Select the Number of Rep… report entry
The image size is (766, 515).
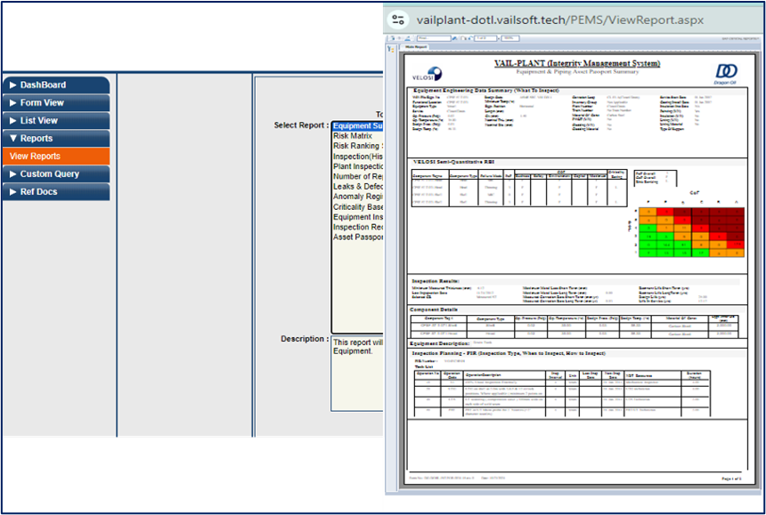pyautogui.click(x=358, y=176)
